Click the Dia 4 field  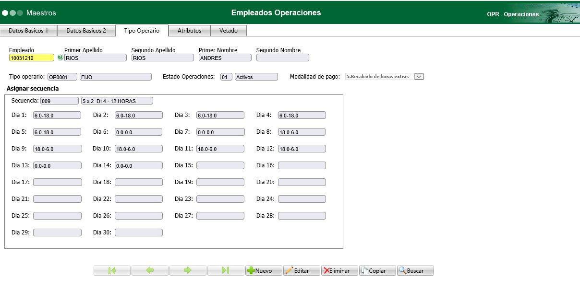(302, 115)
